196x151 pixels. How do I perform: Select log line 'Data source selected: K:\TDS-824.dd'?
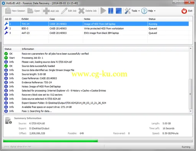pyautogui.click(x=41, y=99)
